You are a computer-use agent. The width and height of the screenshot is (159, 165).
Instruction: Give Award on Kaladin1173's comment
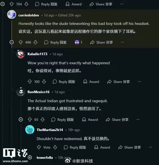tap(91, 82)
